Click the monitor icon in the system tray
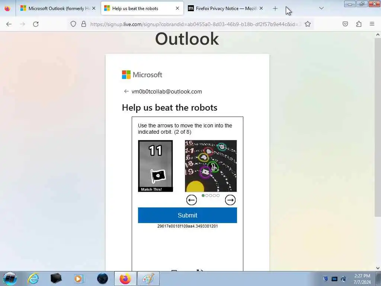The image size is (381, 286). click(x=334, y=279)
